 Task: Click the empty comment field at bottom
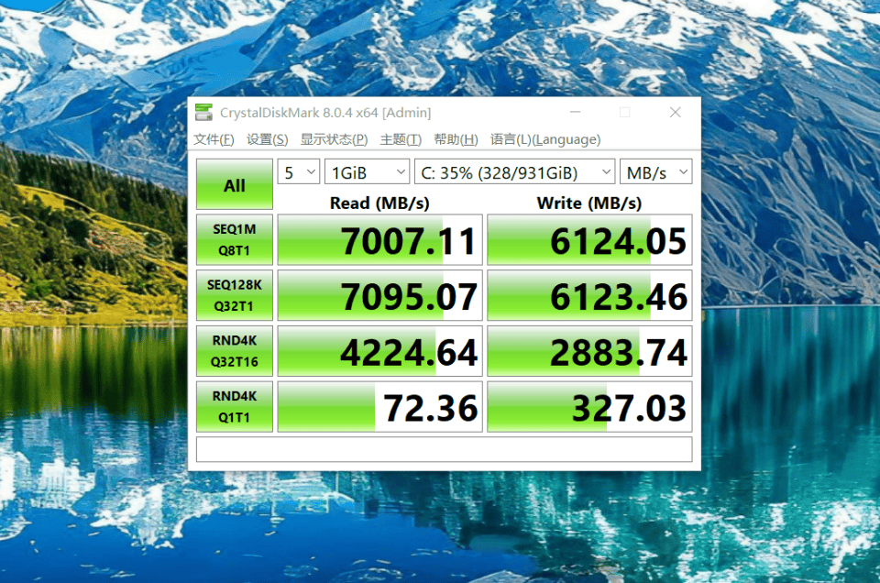444,449
